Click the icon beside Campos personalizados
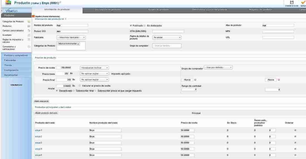The width and height of the screenshot is (306, 159). click(x=29, y=31)
